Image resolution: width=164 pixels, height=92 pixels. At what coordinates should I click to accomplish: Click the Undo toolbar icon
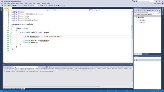coord(17,6)
